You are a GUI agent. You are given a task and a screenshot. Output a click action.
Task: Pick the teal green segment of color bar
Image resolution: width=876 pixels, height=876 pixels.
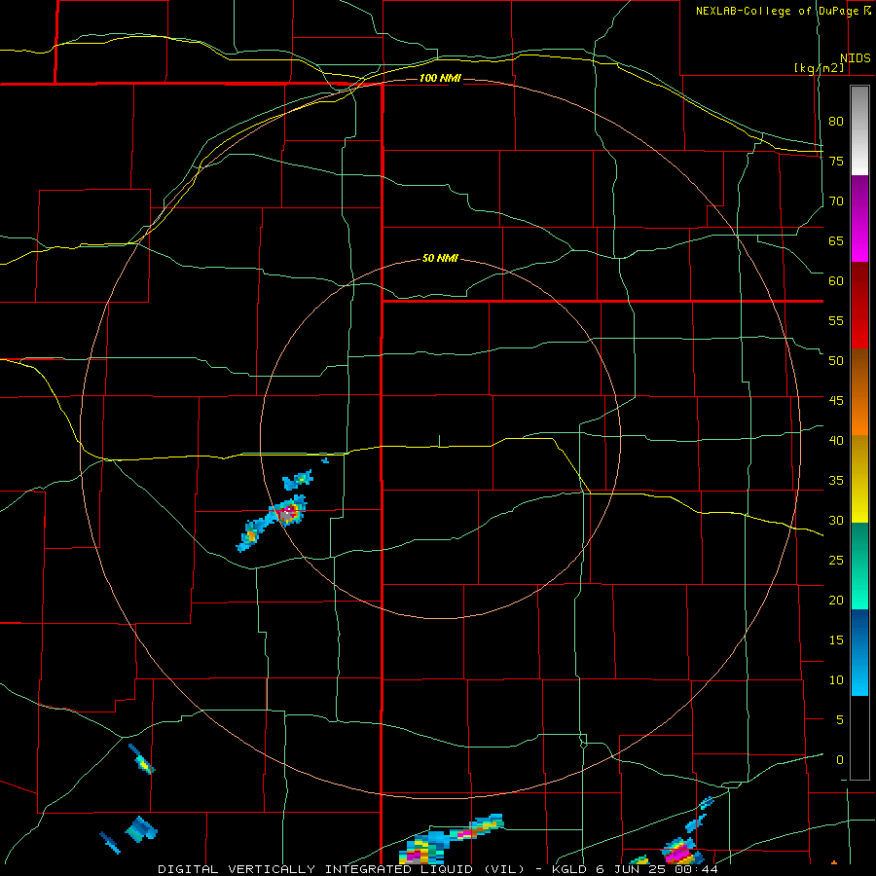pyautogui.click(x=859, y=566)
